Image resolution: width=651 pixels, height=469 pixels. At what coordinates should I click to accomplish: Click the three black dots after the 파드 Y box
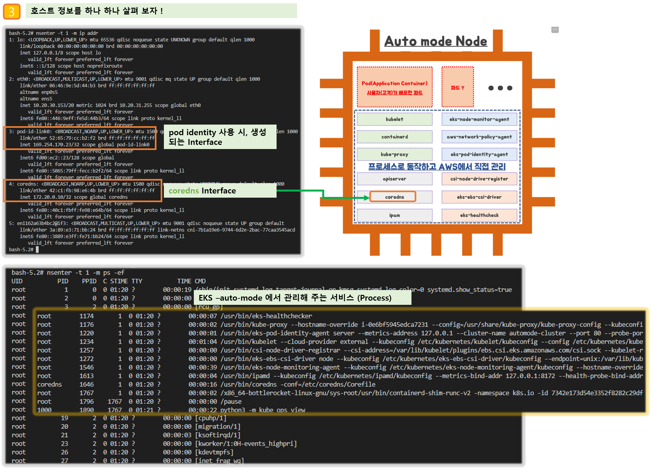coord(500,88)
